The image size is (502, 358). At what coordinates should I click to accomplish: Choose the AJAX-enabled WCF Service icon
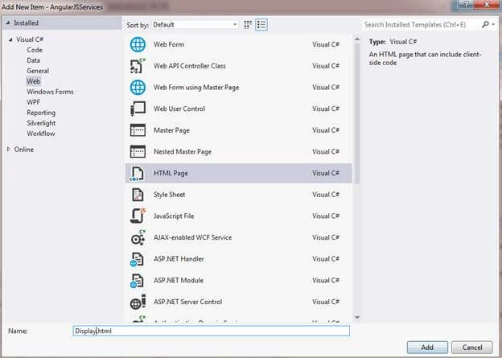coord(138,237)
